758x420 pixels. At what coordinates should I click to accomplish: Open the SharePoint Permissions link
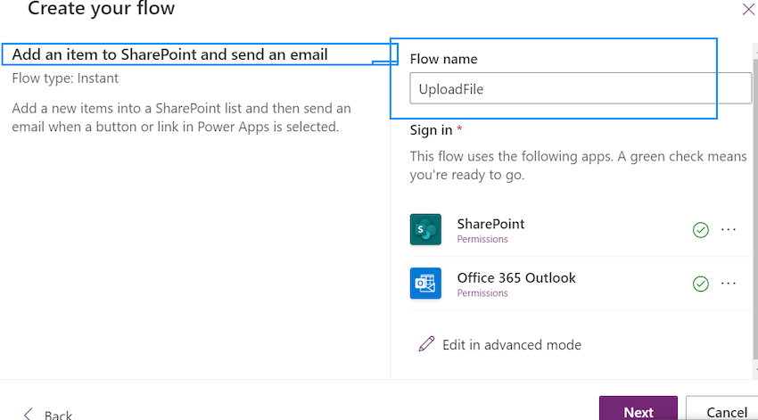tap(482, 239)
